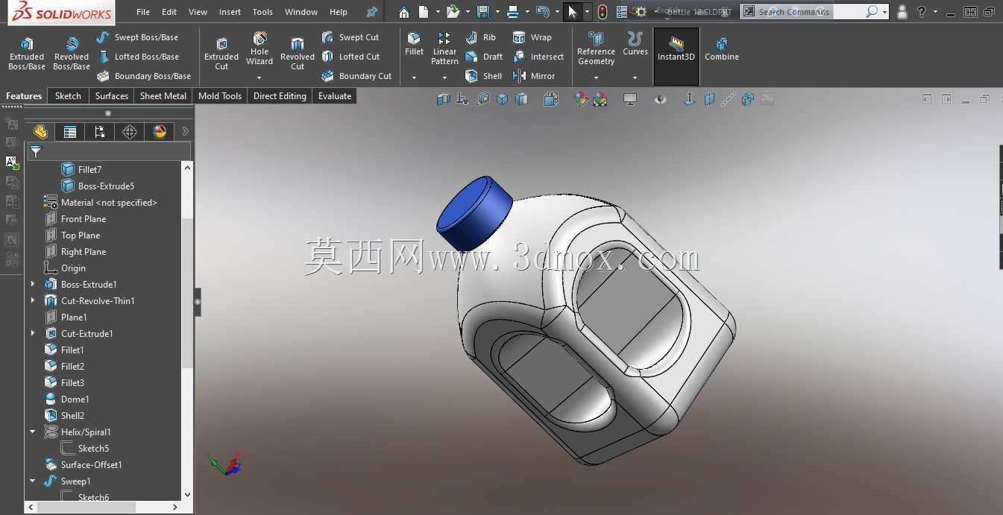Start the Linear Pattern tool
Screen dimensions: 1003x515
point(444,48)
